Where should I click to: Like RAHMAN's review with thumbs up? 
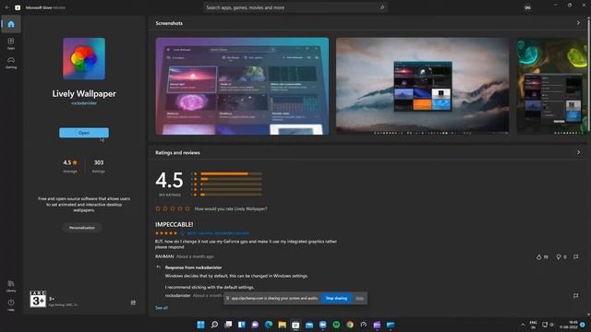(542, 256)
